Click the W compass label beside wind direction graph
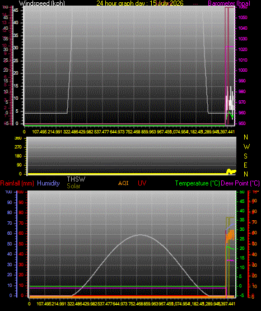The width and height of the screenshot is (261, 311). coord(246,147)
